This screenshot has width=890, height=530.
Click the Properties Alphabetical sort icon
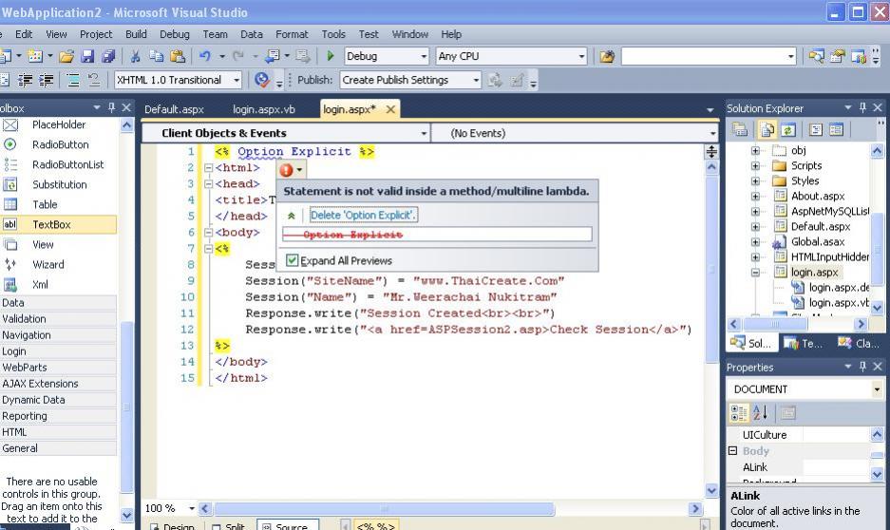tap(761, 413)
